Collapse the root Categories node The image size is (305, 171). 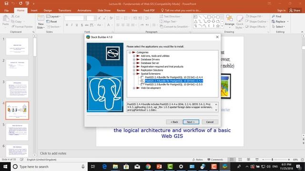tap(130, 52)
